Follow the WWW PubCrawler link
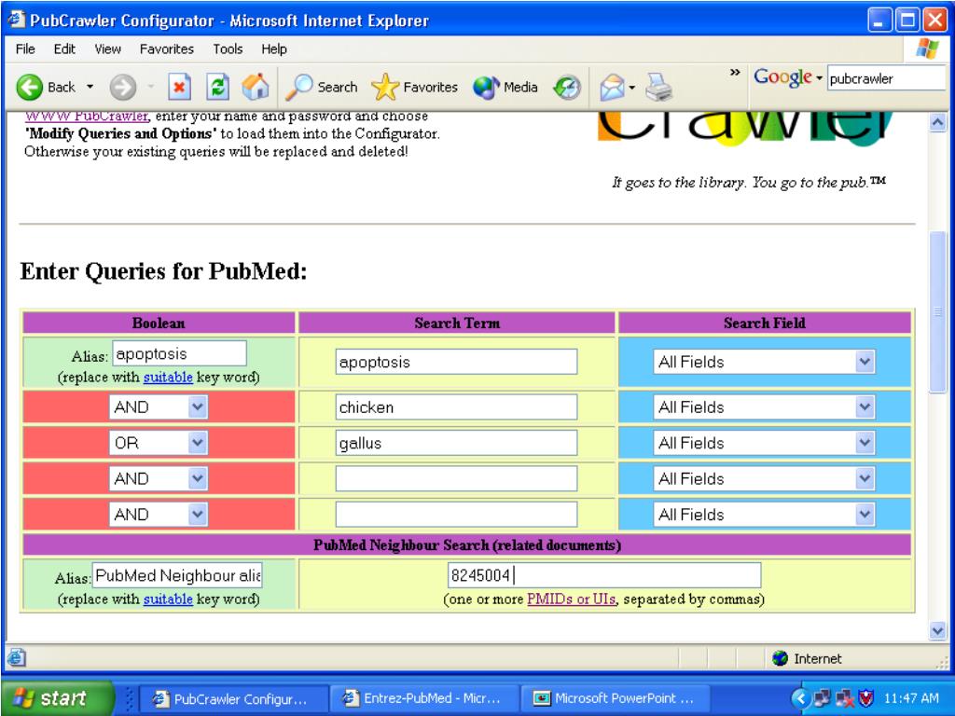The image size is (955, 716). click(86, 116)
